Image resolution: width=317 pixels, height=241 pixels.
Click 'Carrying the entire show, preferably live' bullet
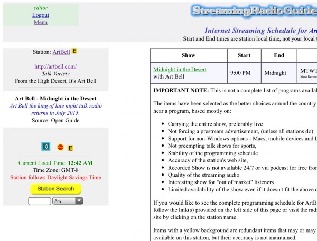tap(216, 124)
